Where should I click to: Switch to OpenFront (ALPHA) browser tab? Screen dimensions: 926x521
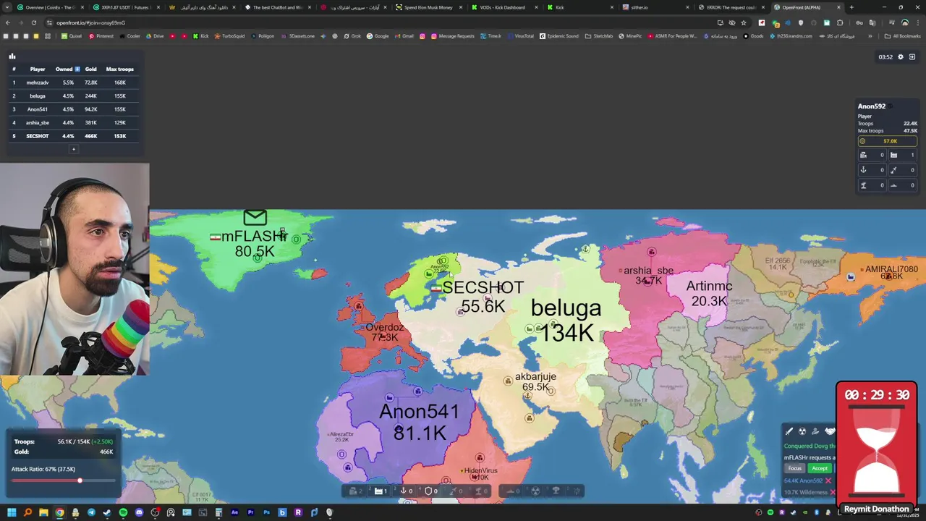(x=802, y=7)
